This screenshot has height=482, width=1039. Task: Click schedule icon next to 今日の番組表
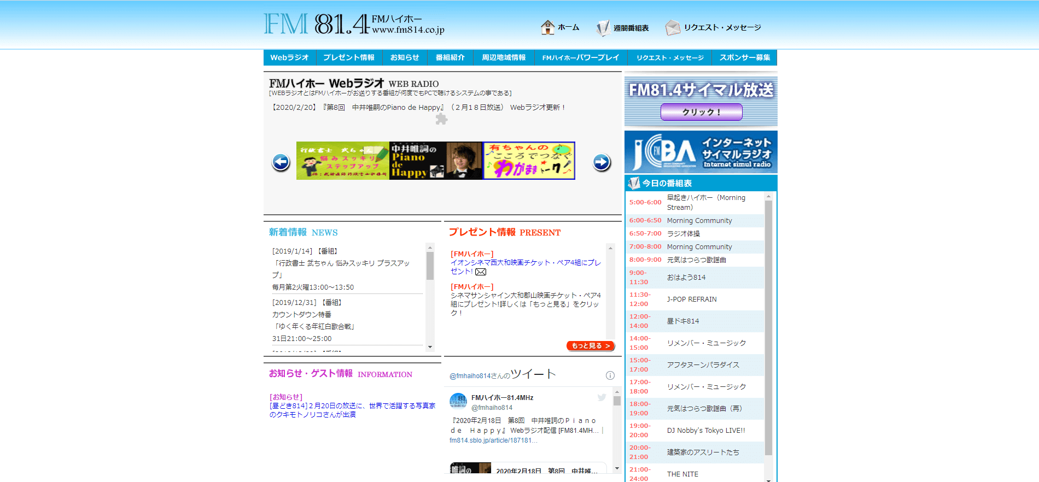pos(634,183)
